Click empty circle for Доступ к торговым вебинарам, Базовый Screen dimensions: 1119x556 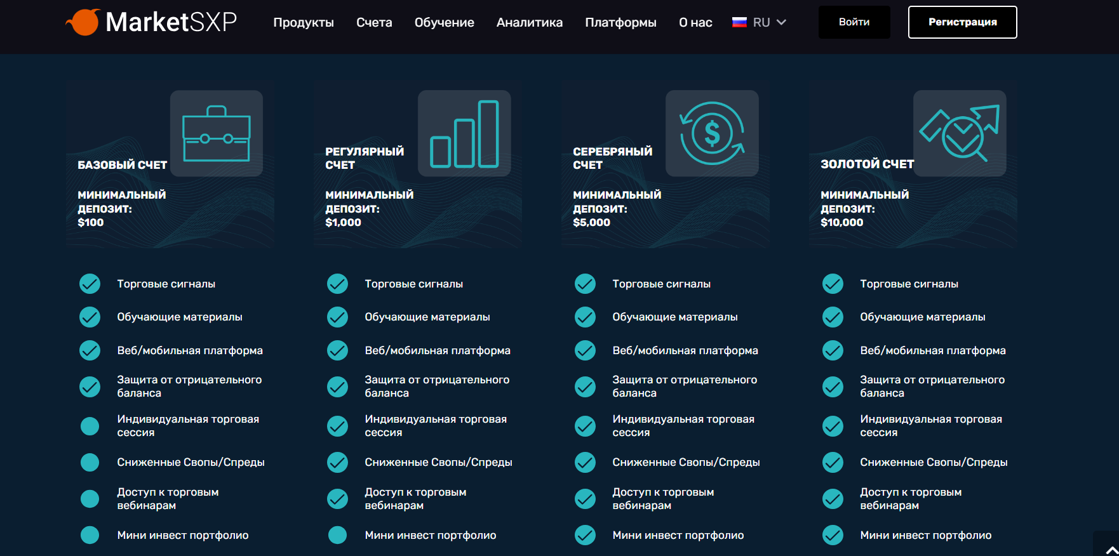point(90,499)
